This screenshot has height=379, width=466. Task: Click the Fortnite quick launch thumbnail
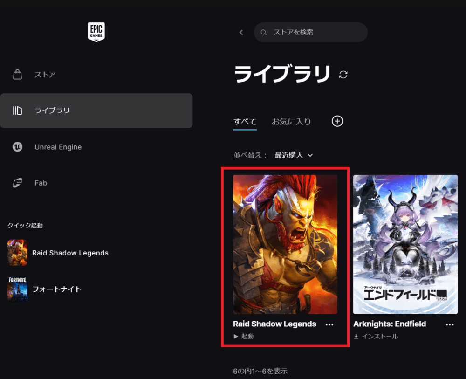click(x=18, y=289)
